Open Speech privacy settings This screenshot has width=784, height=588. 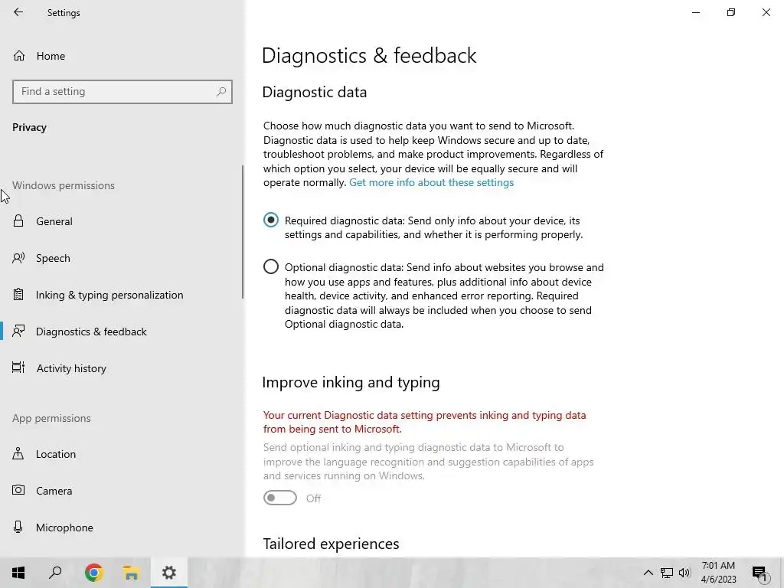[x=122, y=258]
